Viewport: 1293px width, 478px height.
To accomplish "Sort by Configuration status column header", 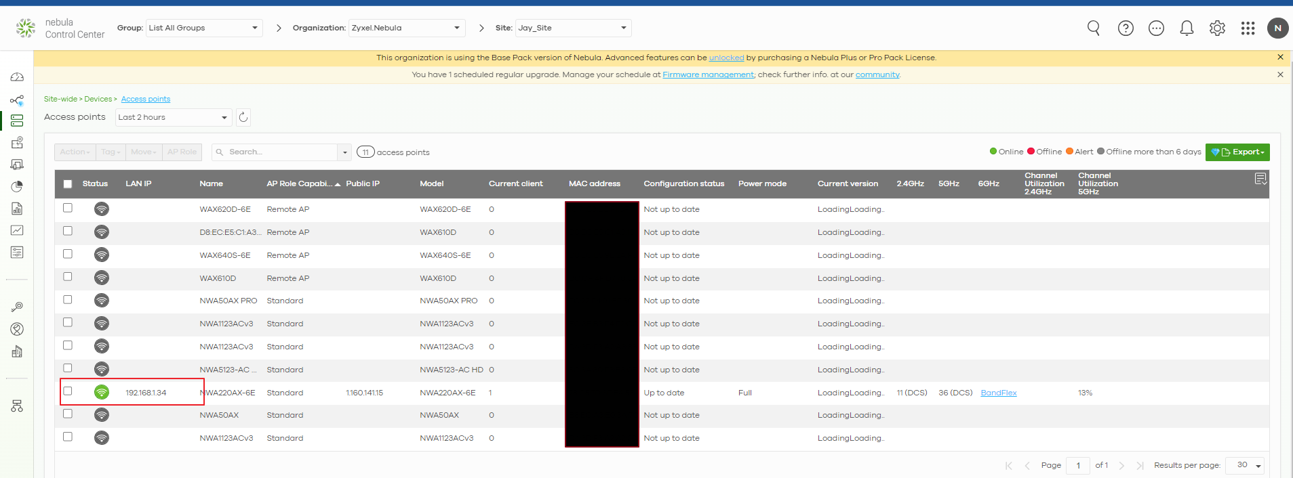I will coord(683,183).
